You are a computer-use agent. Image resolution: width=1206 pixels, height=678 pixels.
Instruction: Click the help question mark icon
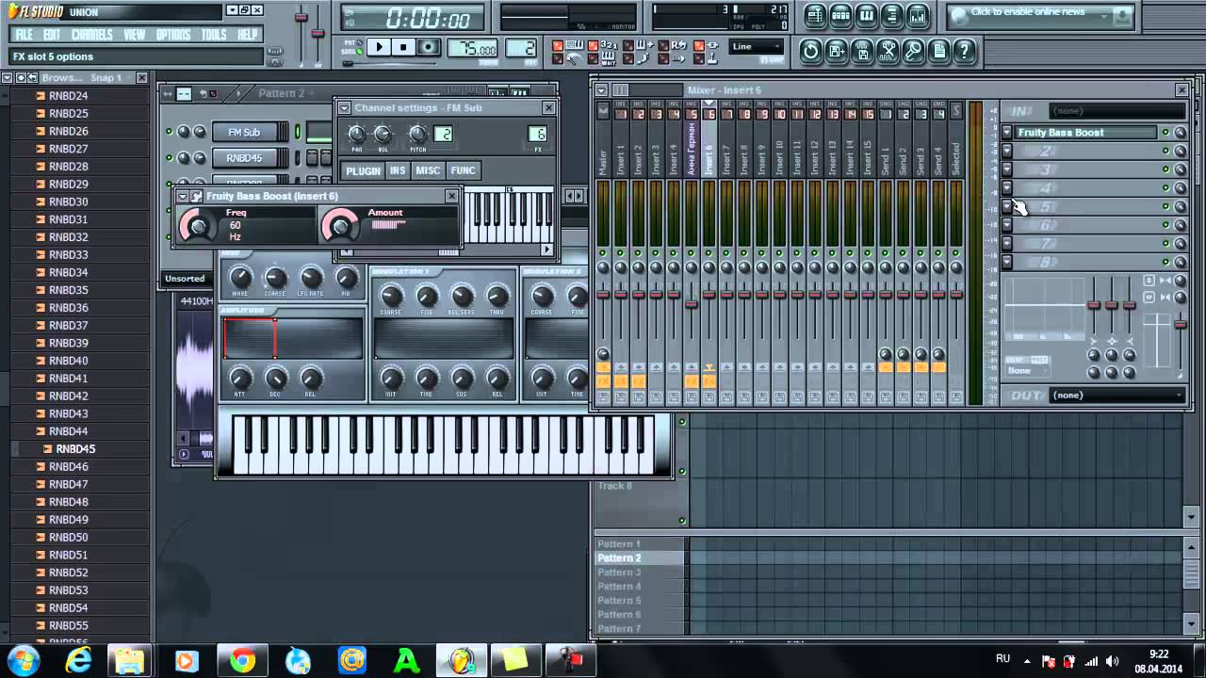pyautogui.click(x=964, y=51)
